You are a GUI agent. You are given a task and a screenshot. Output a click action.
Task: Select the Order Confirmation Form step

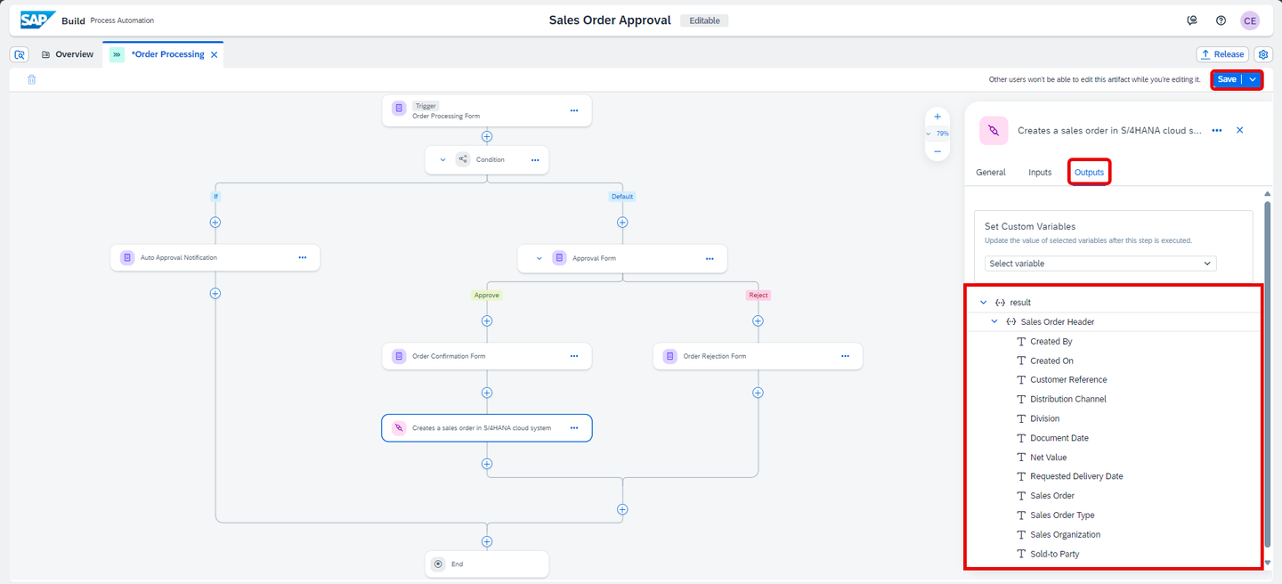487,356
